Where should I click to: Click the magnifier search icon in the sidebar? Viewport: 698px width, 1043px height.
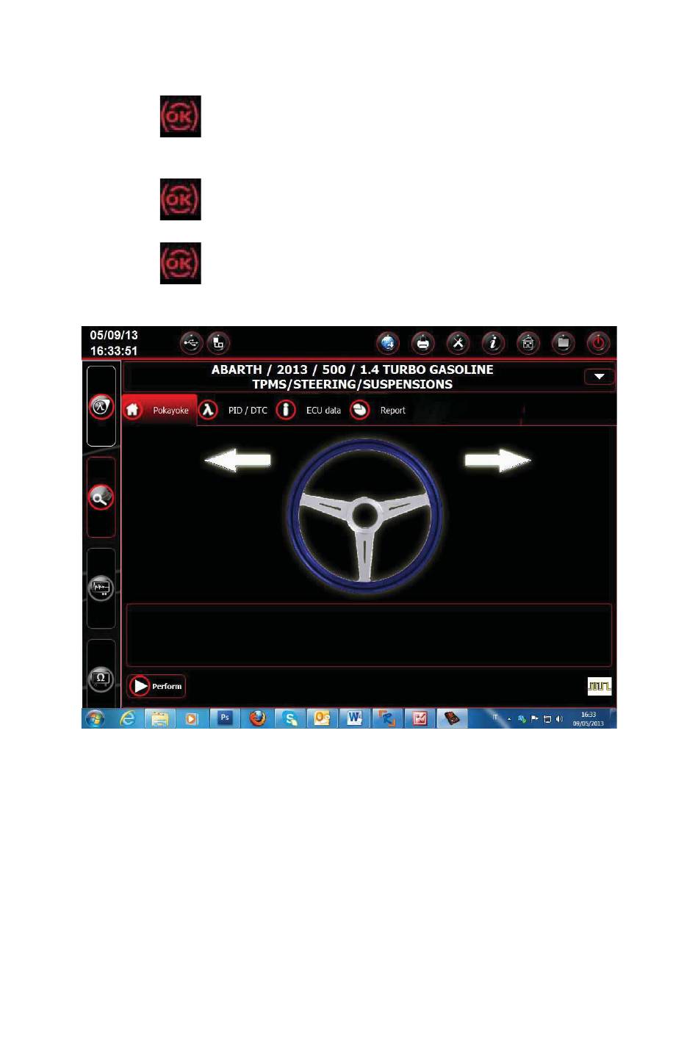pyautogui.click(x=101, y=497)
